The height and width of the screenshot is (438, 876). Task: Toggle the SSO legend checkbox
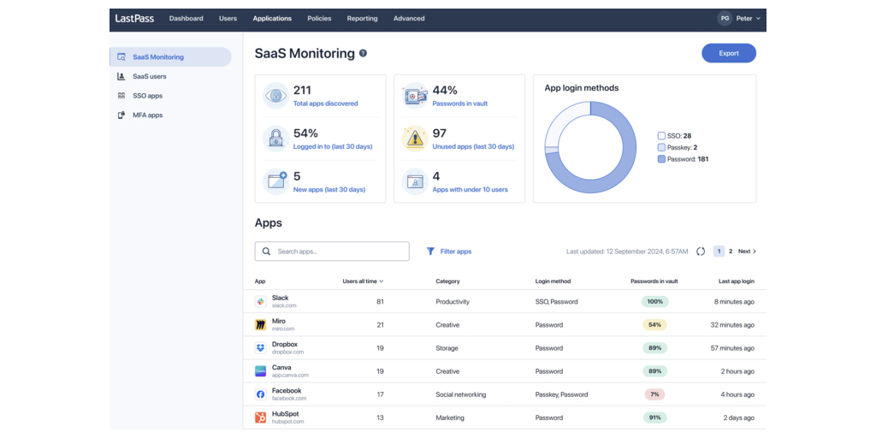(x=661, y=136)
